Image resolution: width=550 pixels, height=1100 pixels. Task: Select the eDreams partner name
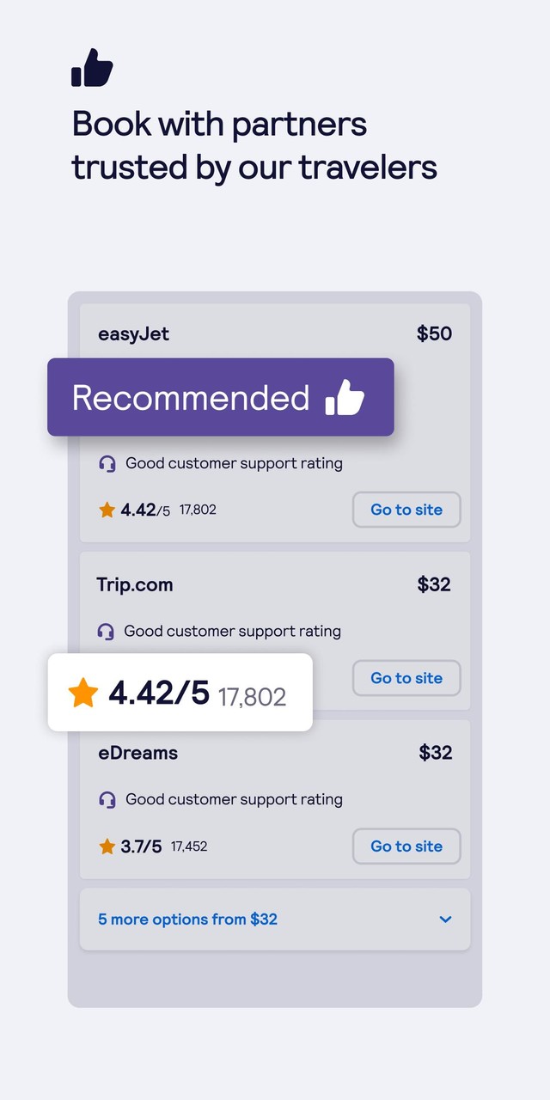[x=137, y=754]
